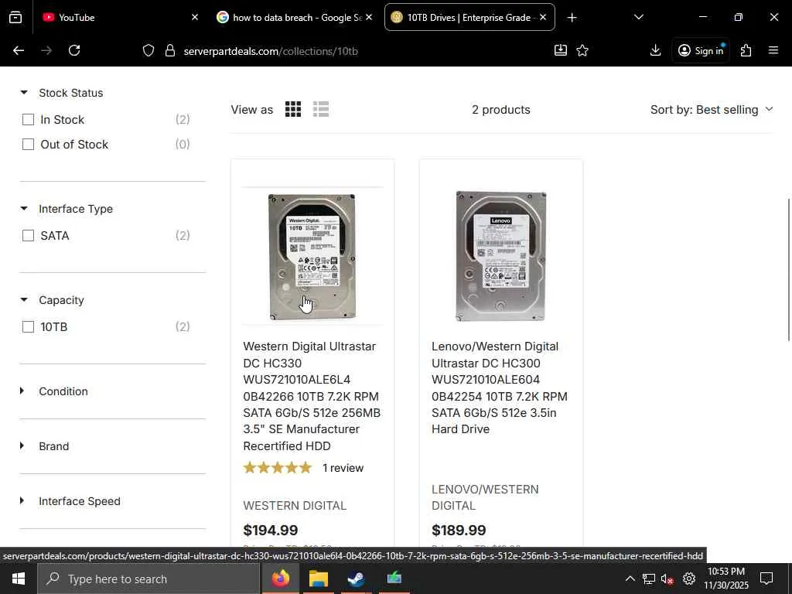Image resolution: width=792 pixels, height=594 pixels.
Task: Click the page vertical scrollbar thumb
Action: point(789,270)
